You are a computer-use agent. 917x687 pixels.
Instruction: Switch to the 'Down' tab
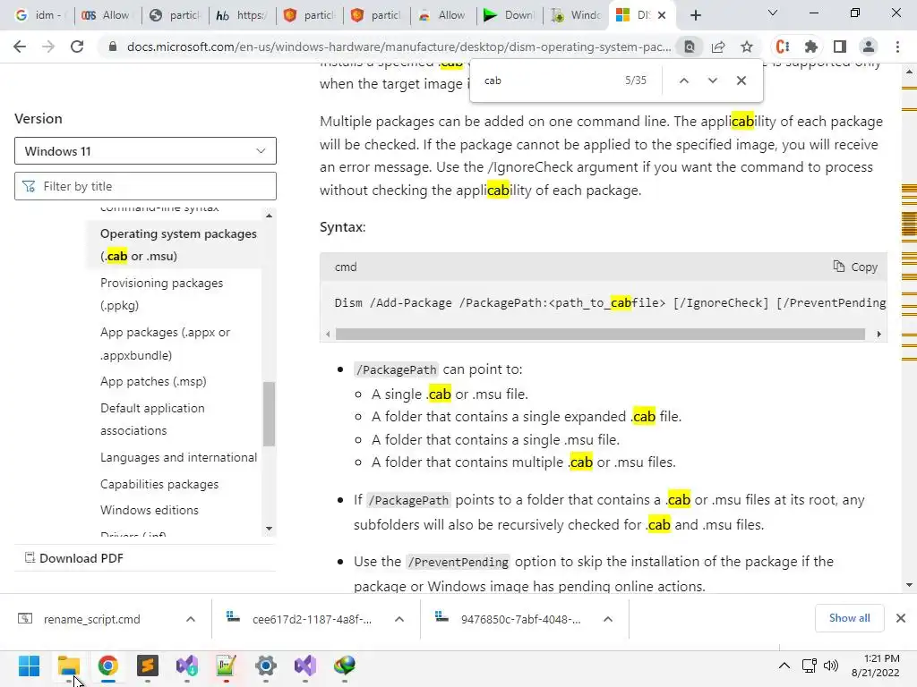510,15
